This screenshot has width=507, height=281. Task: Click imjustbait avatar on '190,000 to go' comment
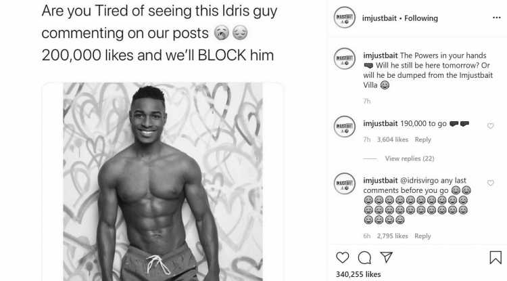(x=345, y=126)
